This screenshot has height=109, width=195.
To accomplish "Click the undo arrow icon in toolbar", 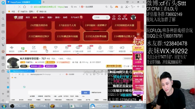I will (132, 7).
